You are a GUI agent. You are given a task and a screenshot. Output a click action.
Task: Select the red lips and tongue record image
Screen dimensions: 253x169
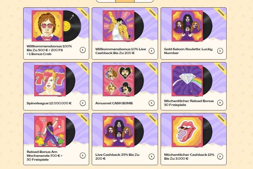[187, 131]
